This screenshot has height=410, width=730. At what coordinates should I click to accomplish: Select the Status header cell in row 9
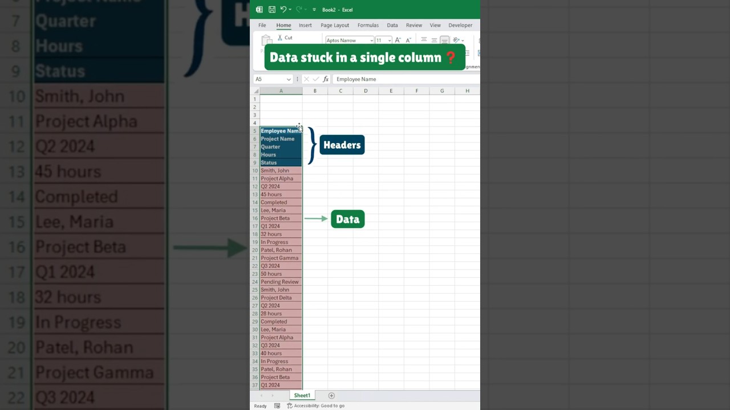281,163
